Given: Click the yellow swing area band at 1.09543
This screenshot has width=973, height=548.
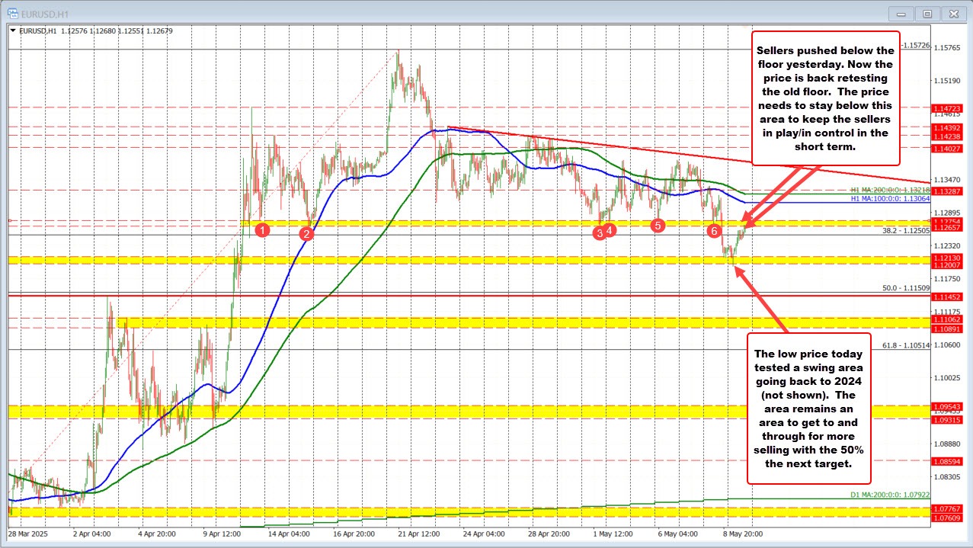Looking at the screenshot, I should pyautogui.click(x=457, y=412).
